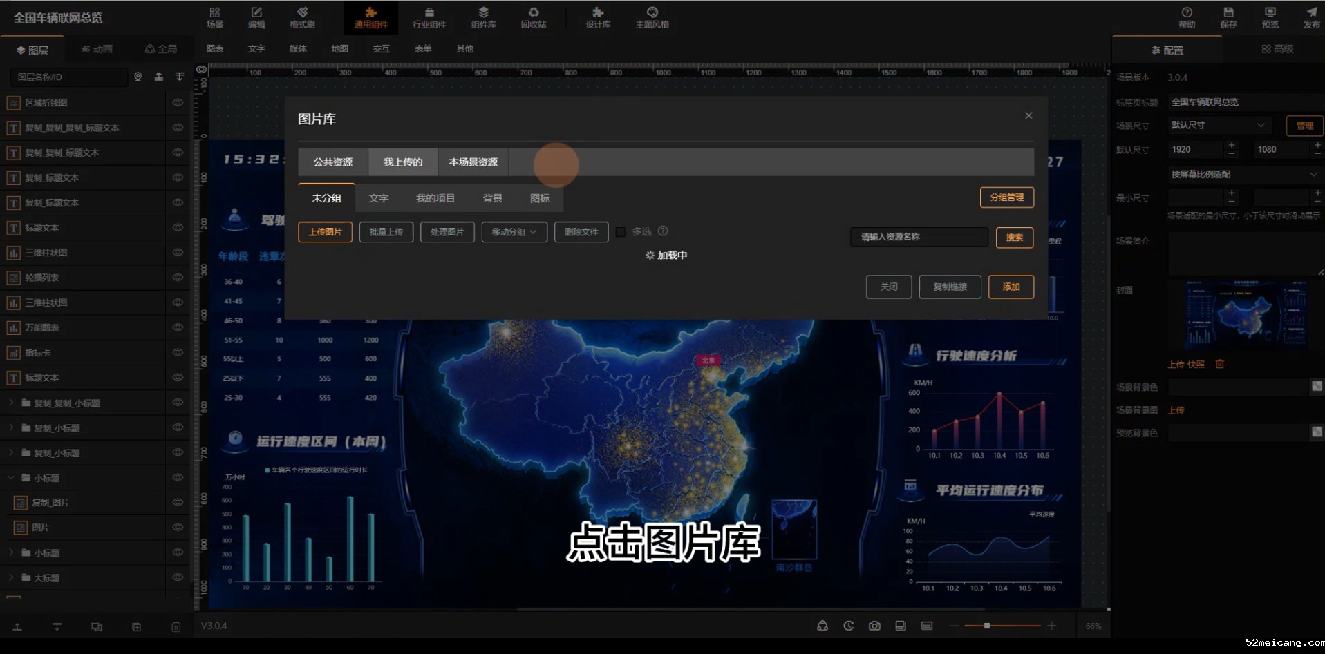The height and width of the screenshot is (654, 1325).
Task: Click the zoom slider handle
Action: tap(986, 626)
